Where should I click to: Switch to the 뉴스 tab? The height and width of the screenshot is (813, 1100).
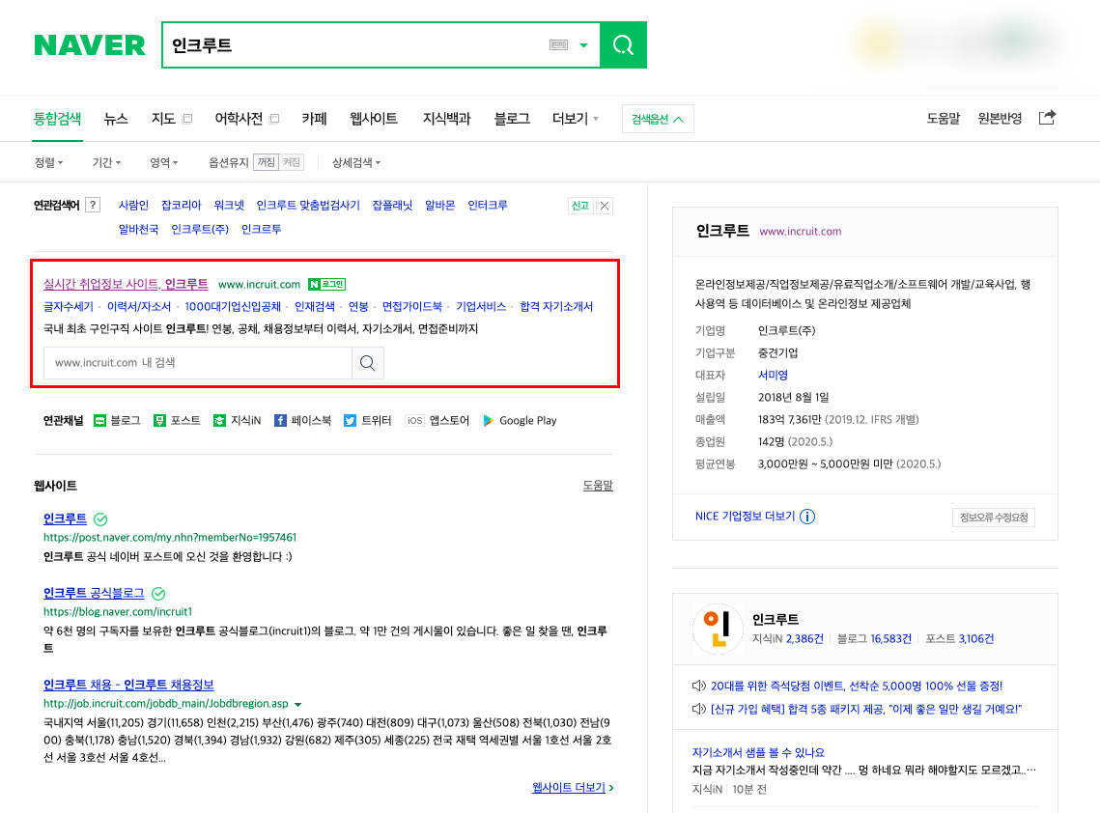pyautogui.click(x=116, y=119)
